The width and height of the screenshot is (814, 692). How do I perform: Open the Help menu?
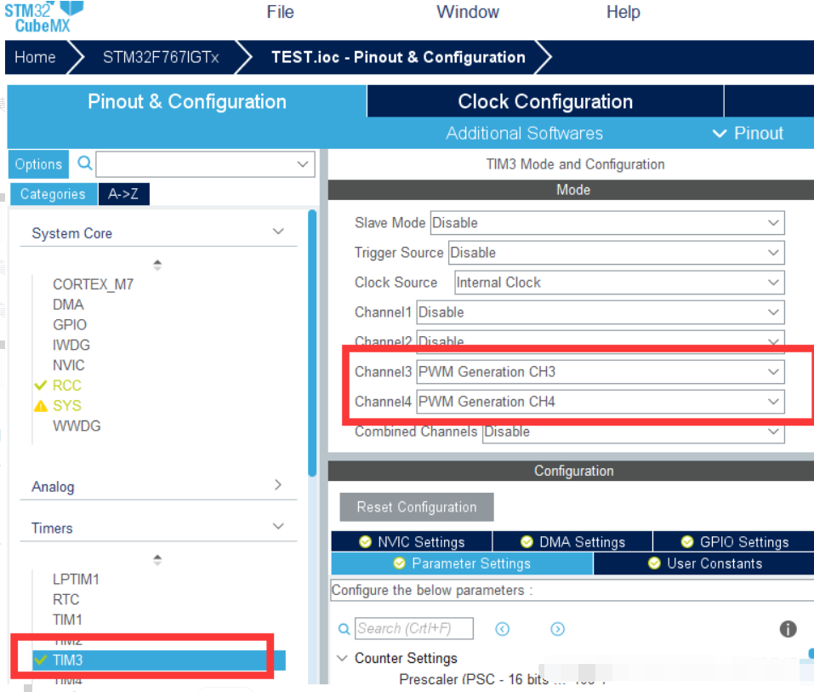click(623, 12)
